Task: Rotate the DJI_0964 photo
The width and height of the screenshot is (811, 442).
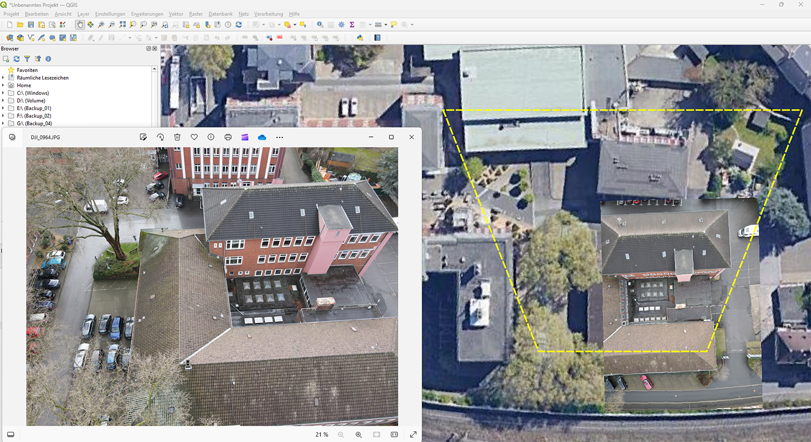Action: tap(160, 137)
